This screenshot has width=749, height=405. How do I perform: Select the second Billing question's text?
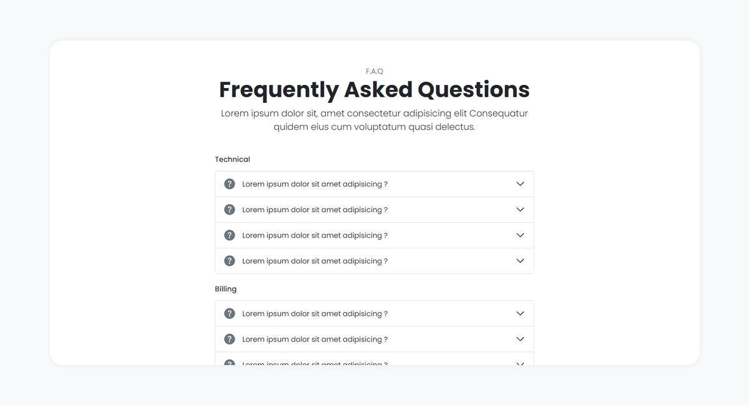point(315,339)
